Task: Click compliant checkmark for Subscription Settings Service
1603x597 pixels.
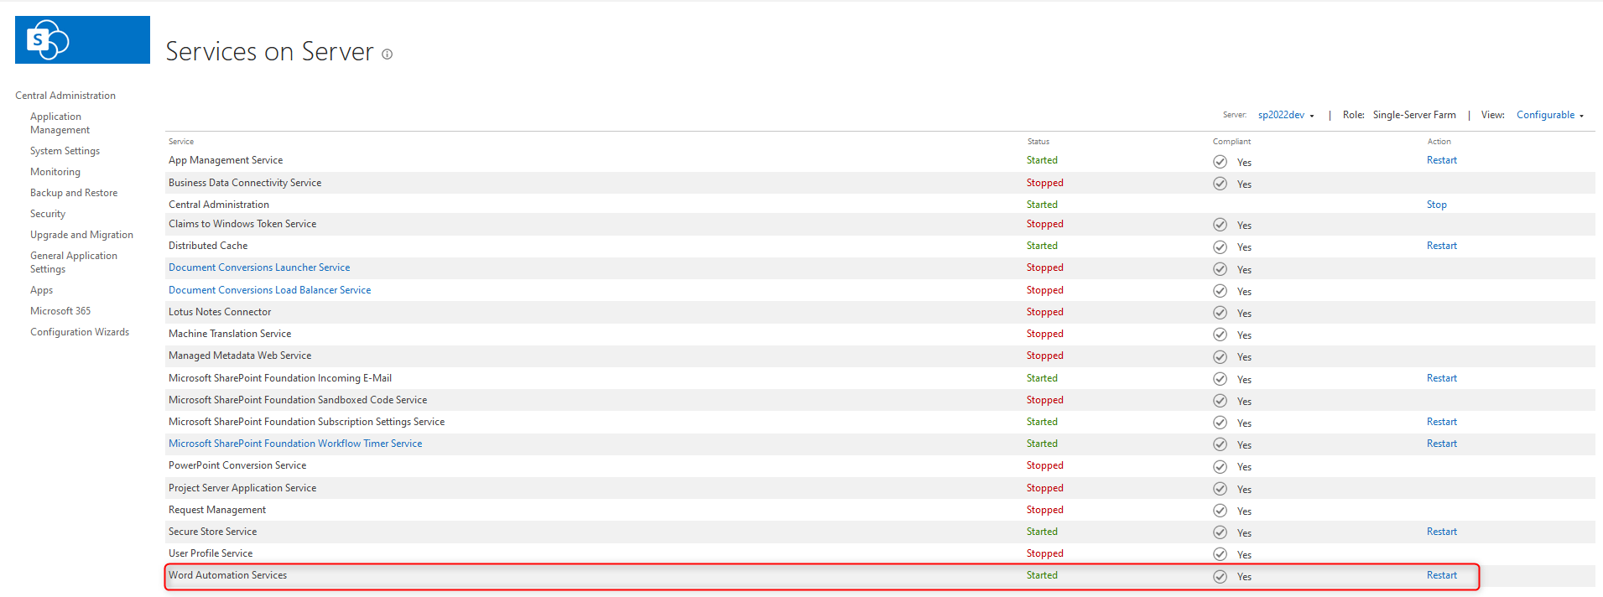Action: 1220,423
